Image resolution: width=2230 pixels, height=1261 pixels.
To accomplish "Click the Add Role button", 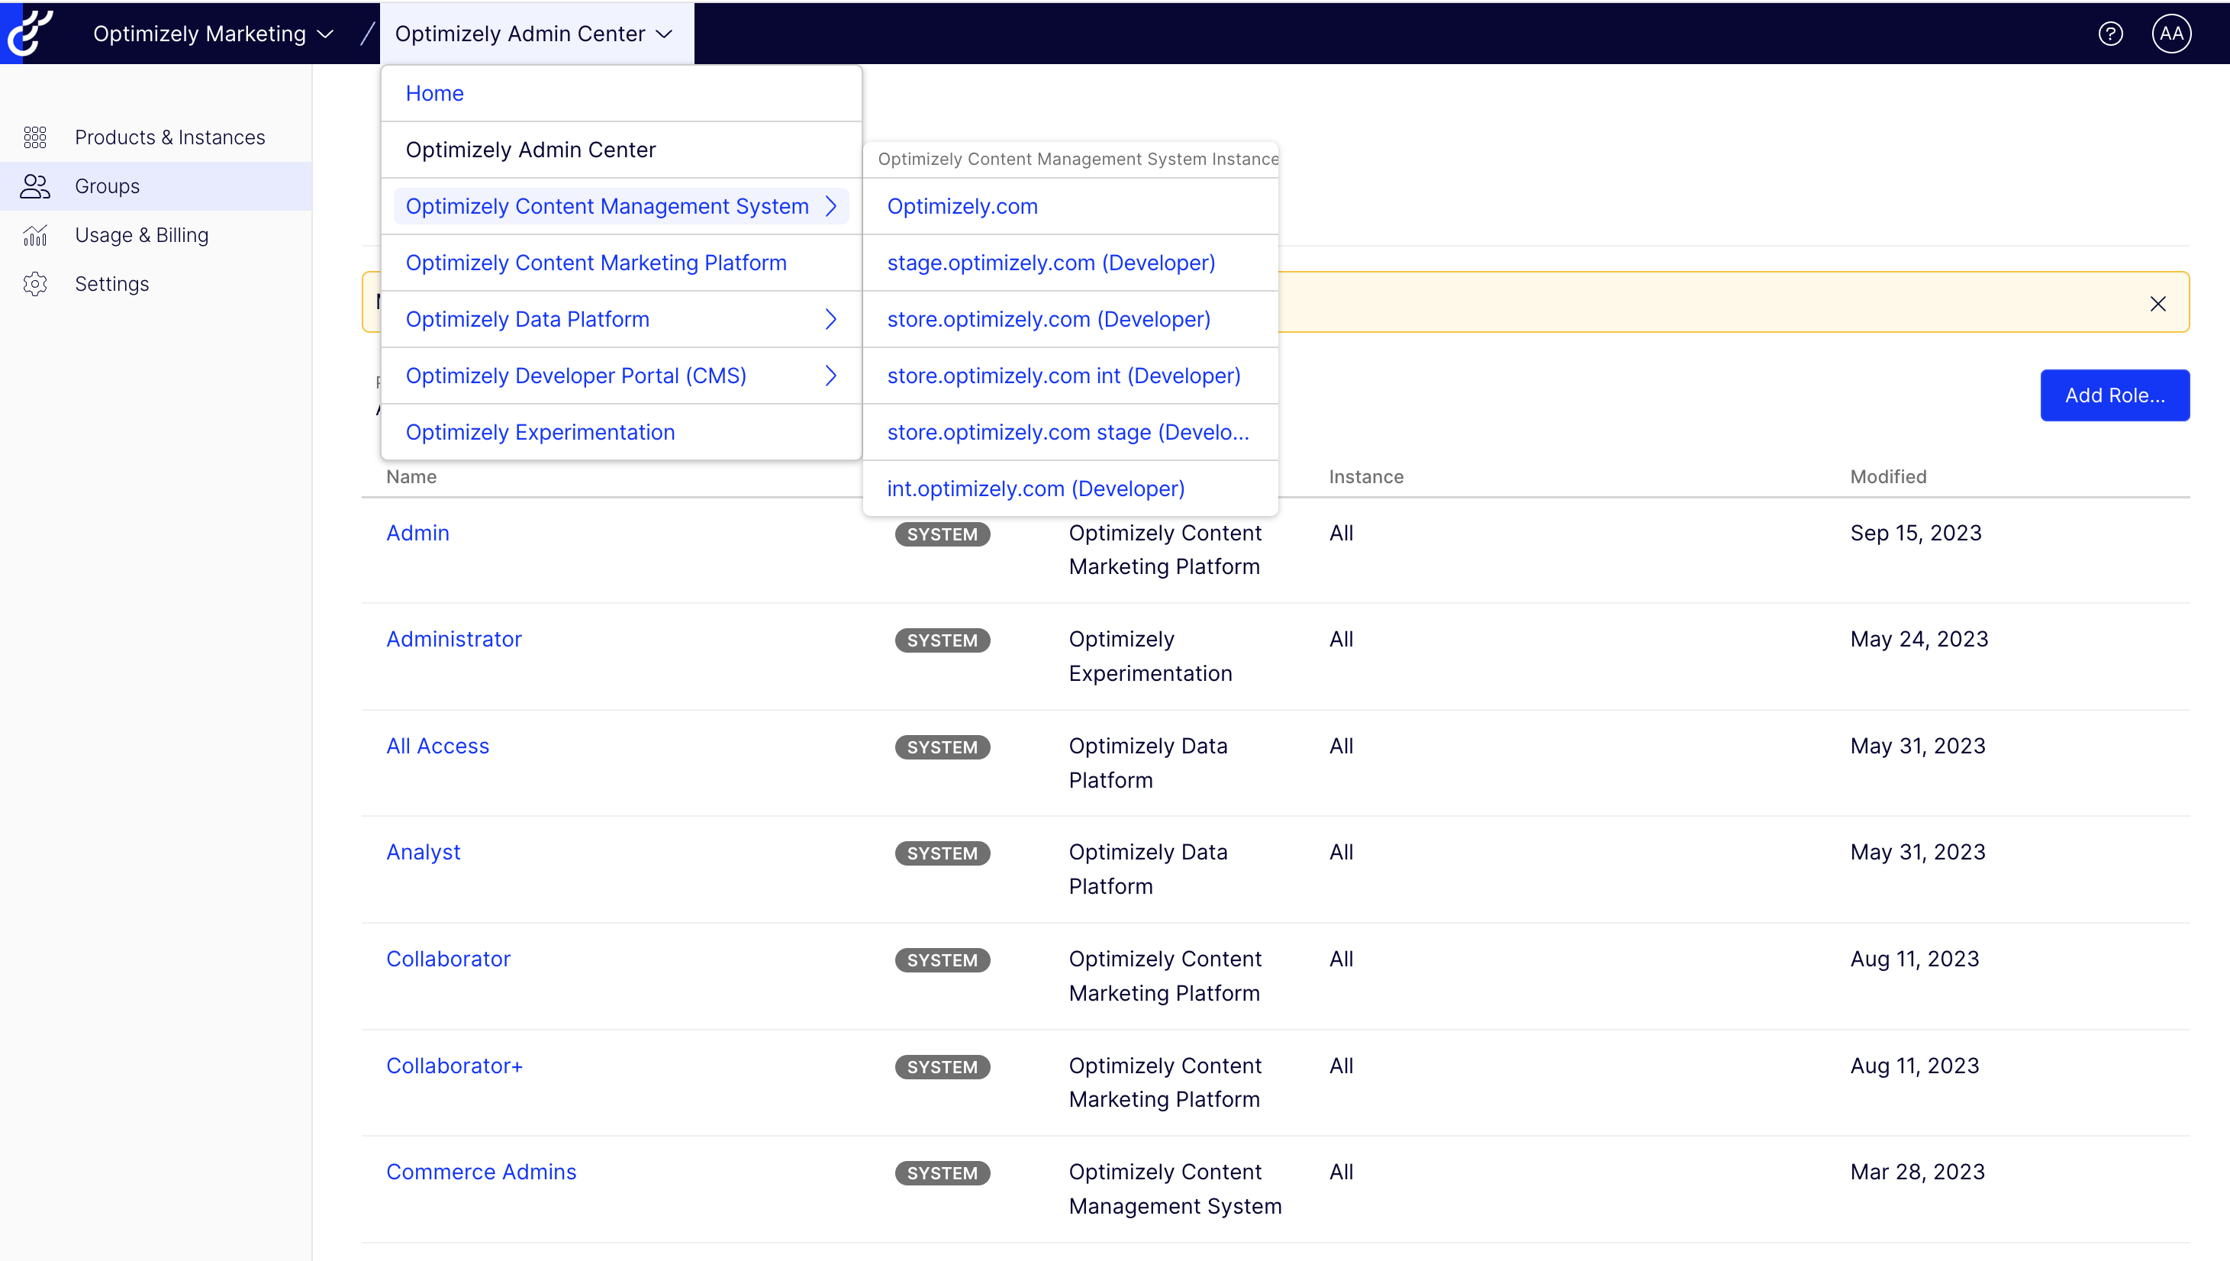I will pos(2115,395).
